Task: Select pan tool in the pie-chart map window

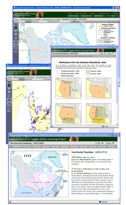Action: click(x=9, y=92)
